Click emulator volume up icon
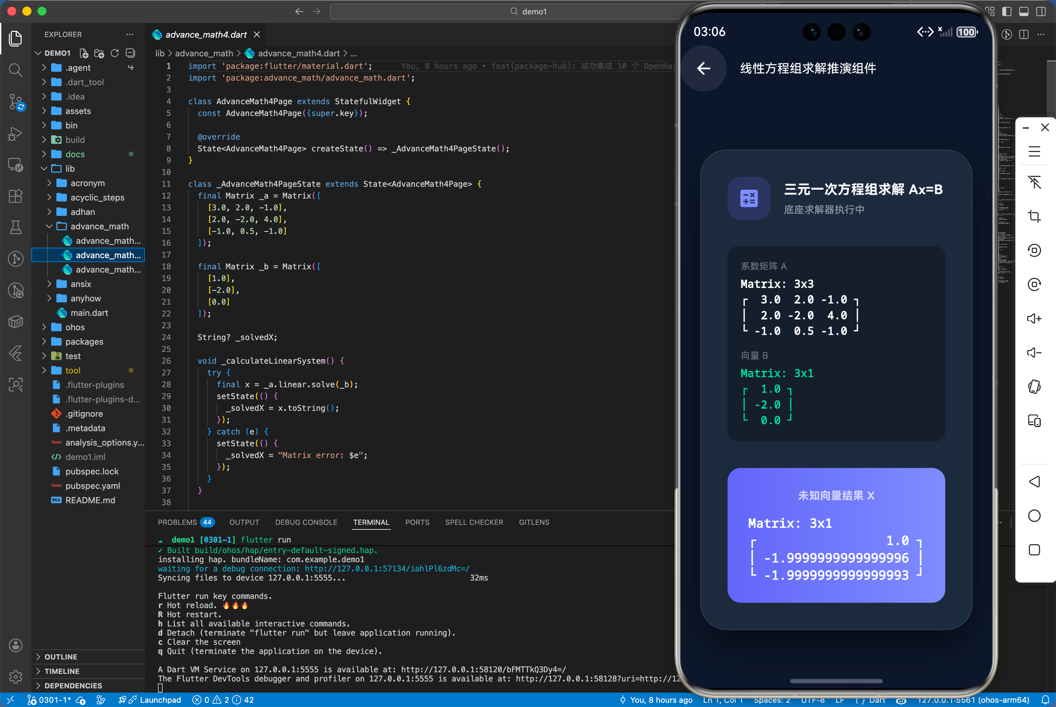Viewport: 1056px width, 707px height. 1034,319
